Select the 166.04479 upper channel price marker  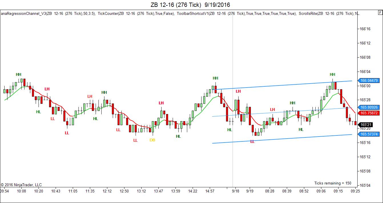point(369,80)
